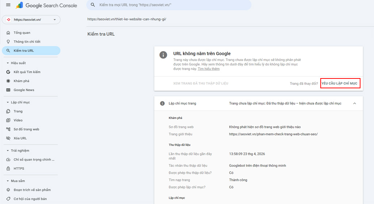Collapse the Hiệu suất sidebar section
Screen dimensions: 374x204
pos(8,63)
